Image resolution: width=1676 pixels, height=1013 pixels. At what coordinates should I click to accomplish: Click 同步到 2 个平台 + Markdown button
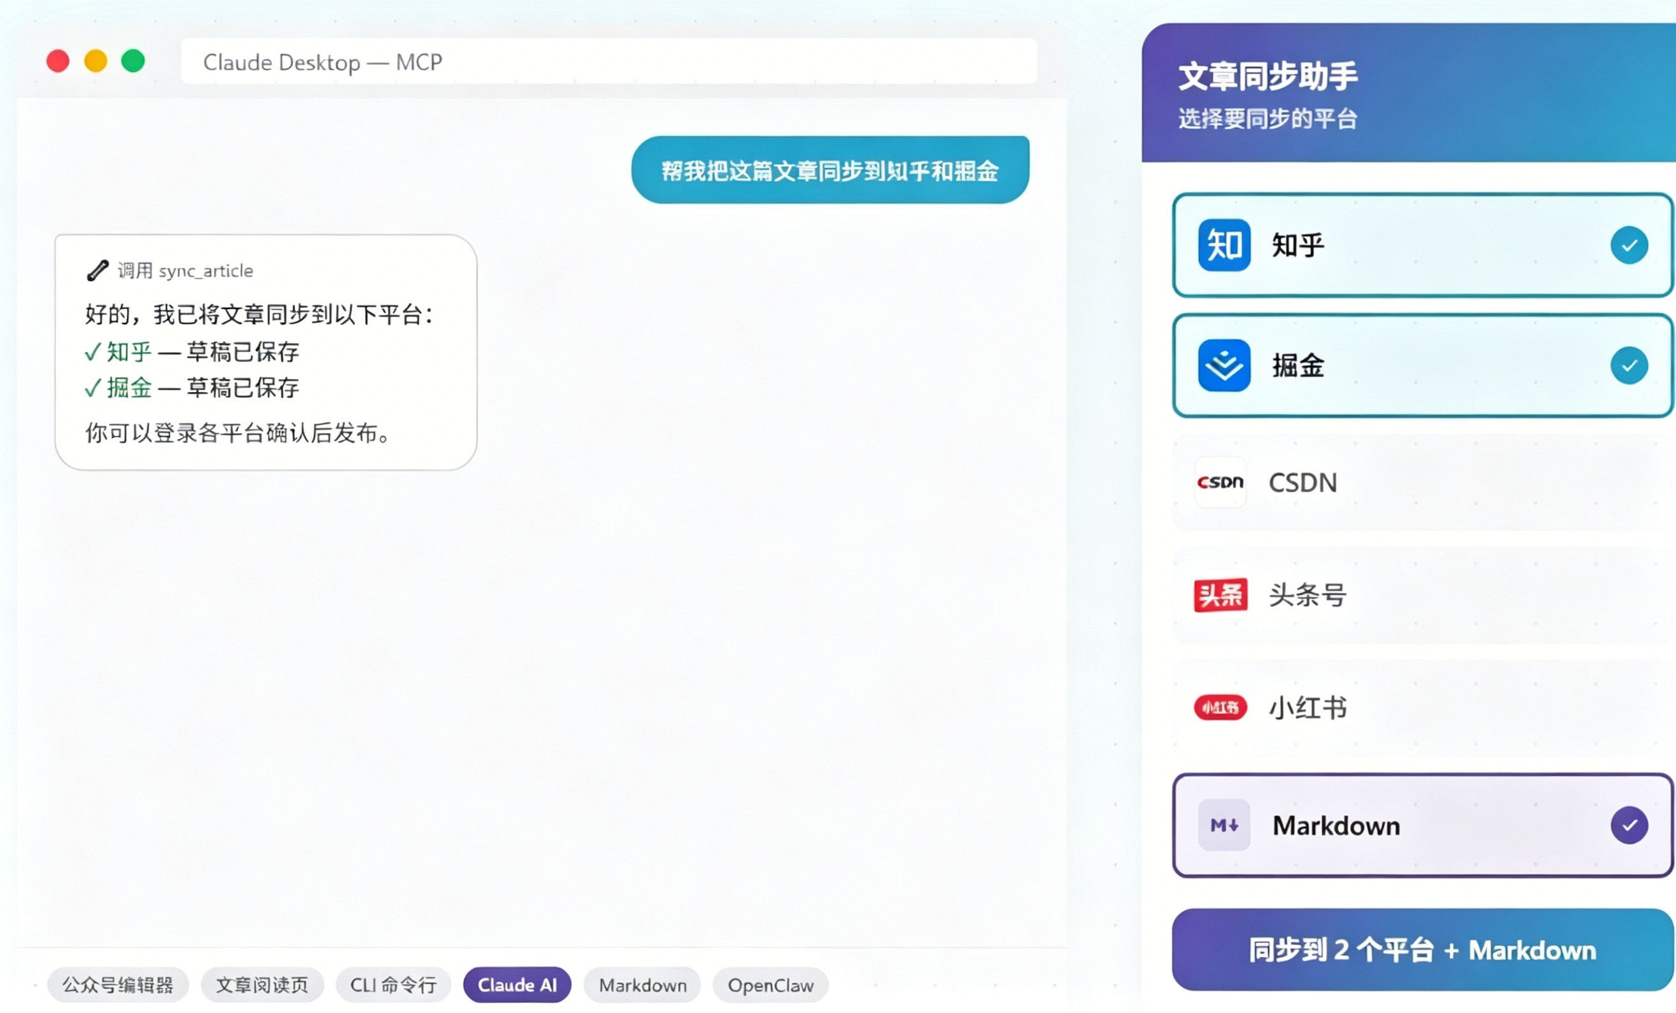point(1423,949)
